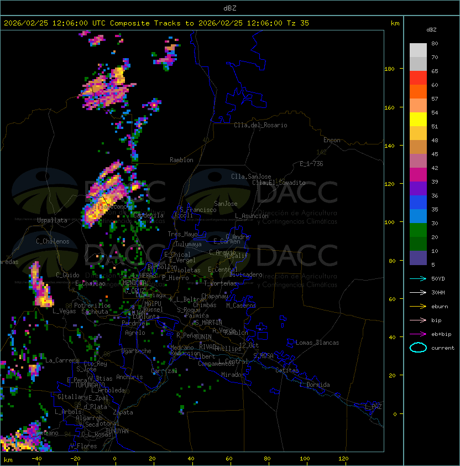The width and height of the screenshot is (460, 466).
Task: Click the 'Catitas' map label
Action: pos(287,370)
